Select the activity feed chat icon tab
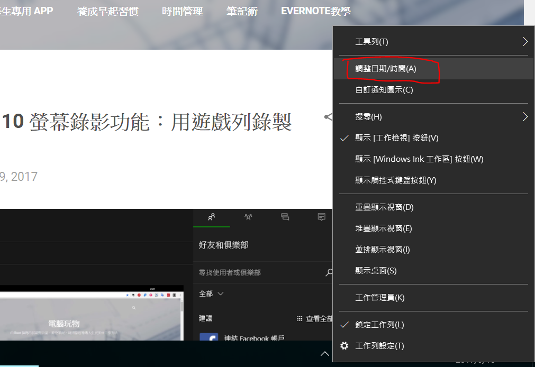 click(321, 217)
